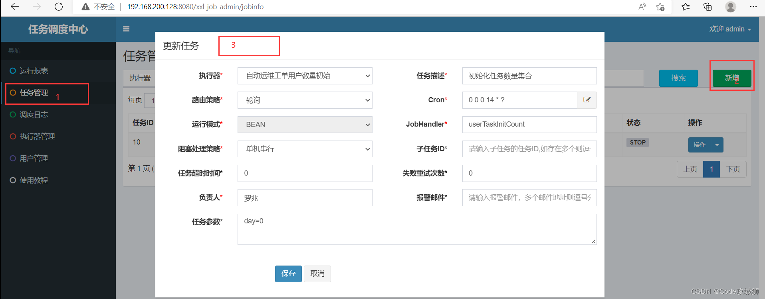Click the 负责人 input field
This screenshot has width=765, height=299.
[305, 197]
